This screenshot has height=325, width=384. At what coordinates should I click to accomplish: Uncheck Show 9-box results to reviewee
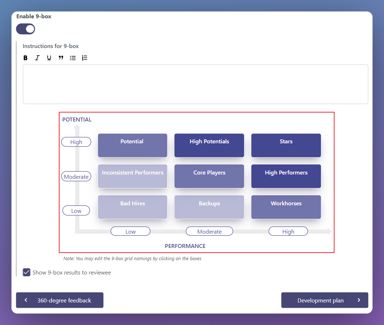(27, 272)
